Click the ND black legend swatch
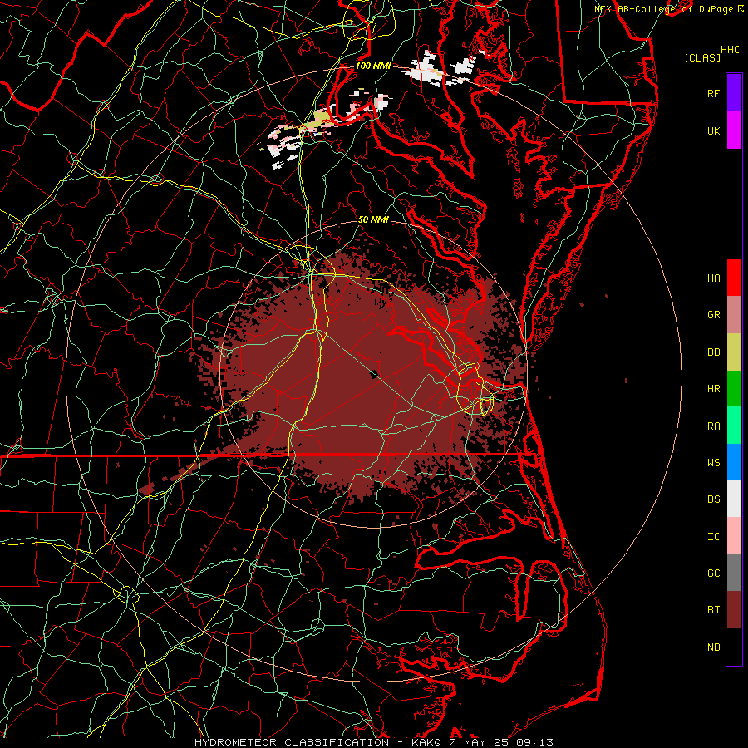 click(734, 647)
